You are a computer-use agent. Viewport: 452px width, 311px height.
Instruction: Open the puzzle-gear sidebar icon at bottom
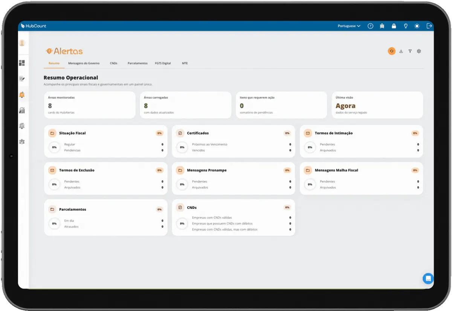coord(22,142)
